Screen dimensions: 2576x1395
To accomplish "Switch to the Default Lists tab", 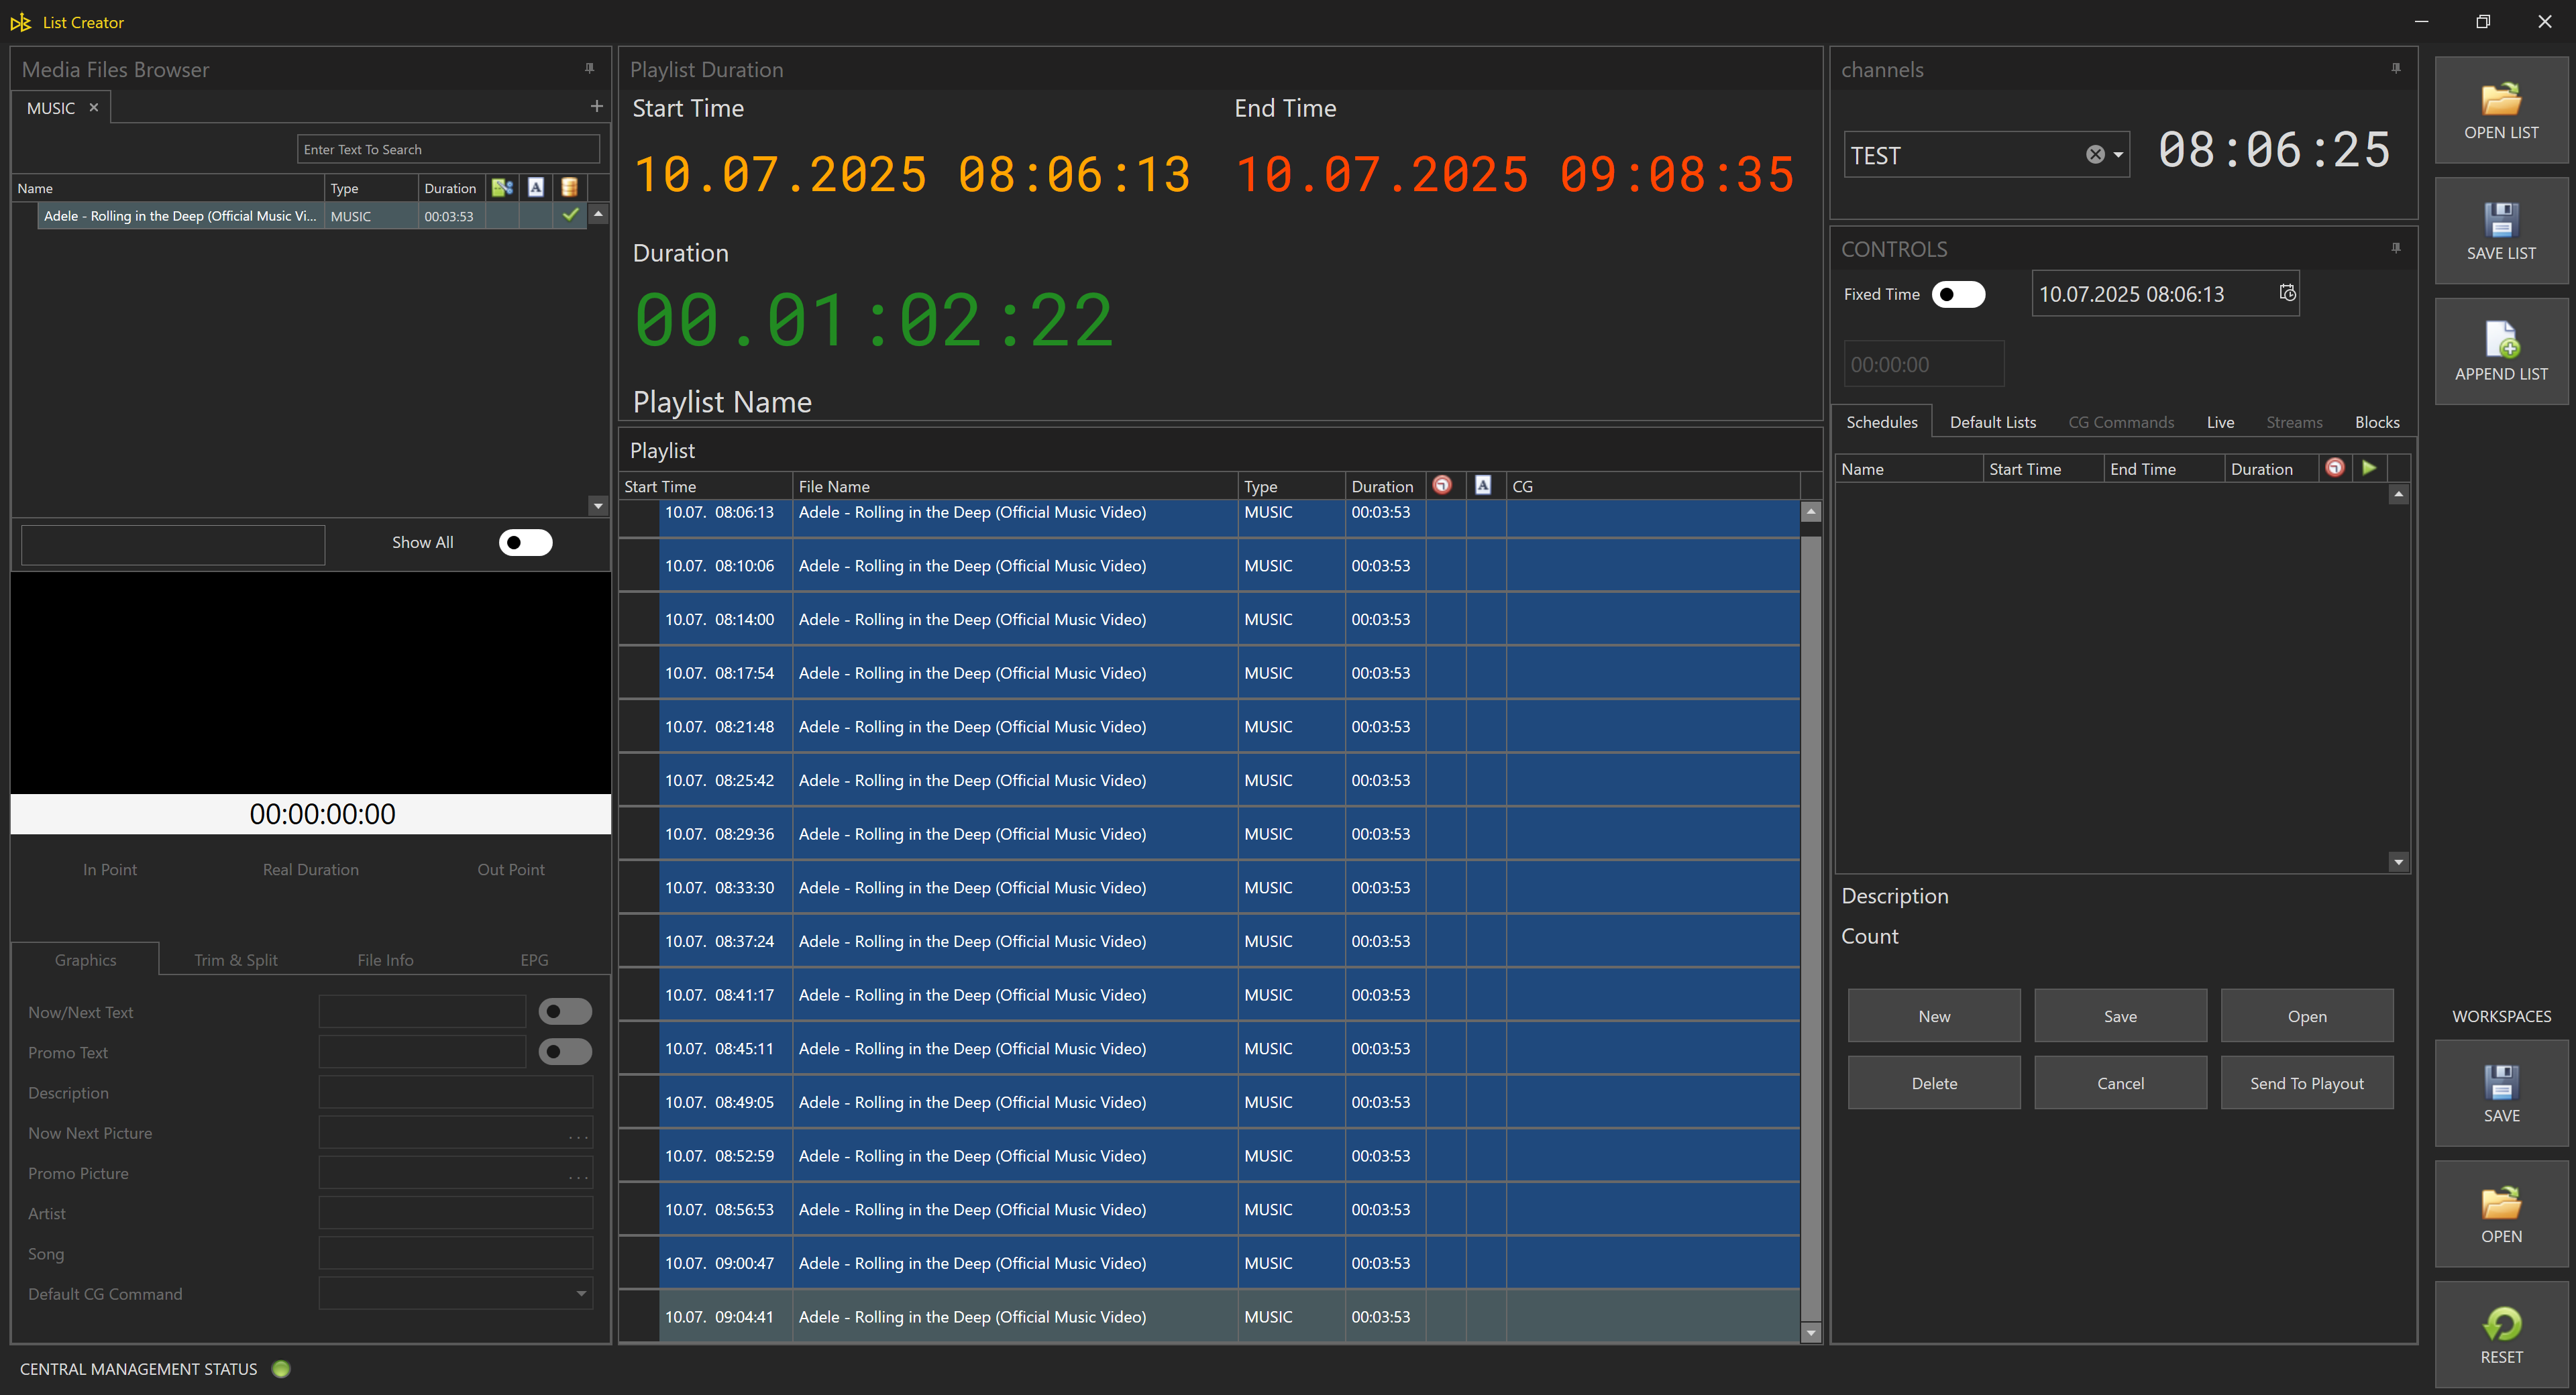I will (x=1992, y=422).
